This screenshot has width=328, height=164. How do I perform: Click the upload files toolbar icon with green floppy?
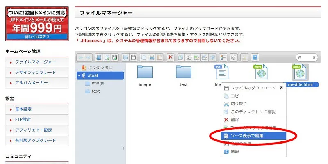pos(115,57)
